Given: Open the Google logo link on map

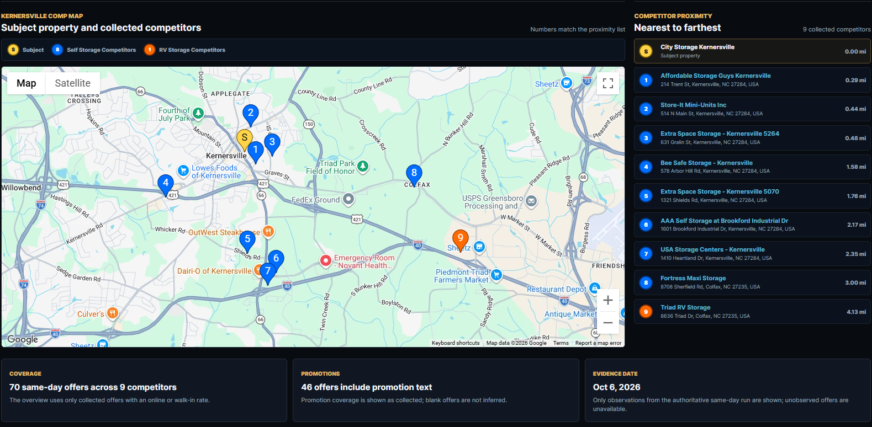Looking at the screenshot, I should coord(23,339).
